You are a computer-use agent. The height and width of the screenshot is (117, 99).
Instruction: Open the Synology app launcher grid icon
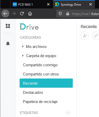pyautogui.click(x=8, y=26)
